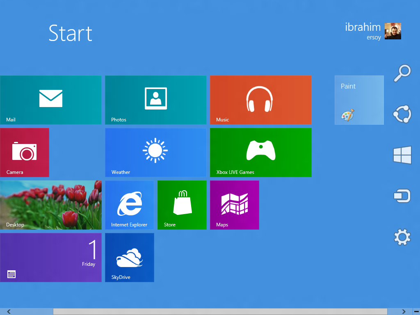
Task: Click the horizontal scrollbar thumb
Action: 220,312
